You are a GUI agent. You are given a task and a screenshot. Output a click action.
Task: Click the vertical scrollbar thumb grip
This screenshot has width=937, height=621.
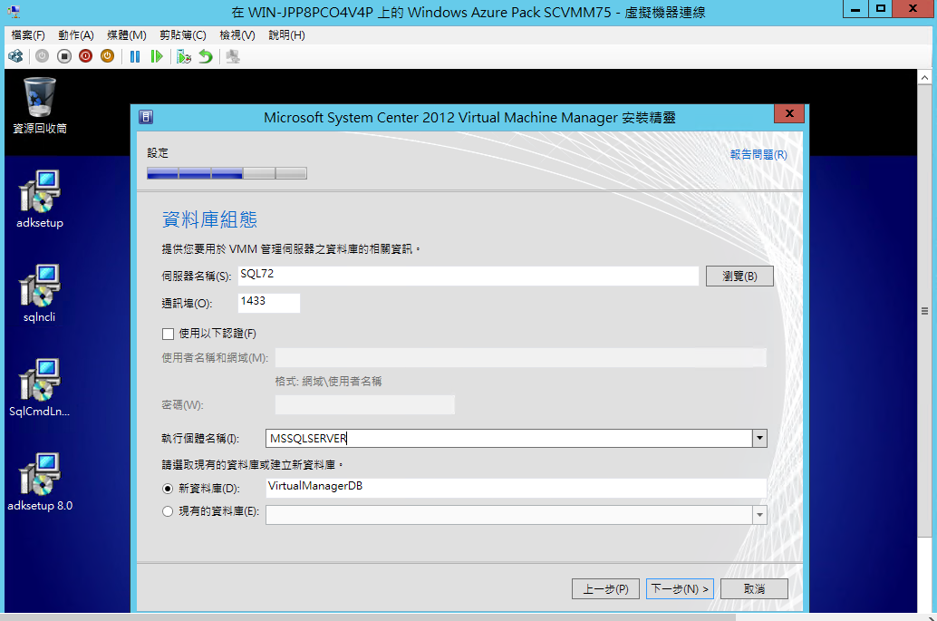924,311
